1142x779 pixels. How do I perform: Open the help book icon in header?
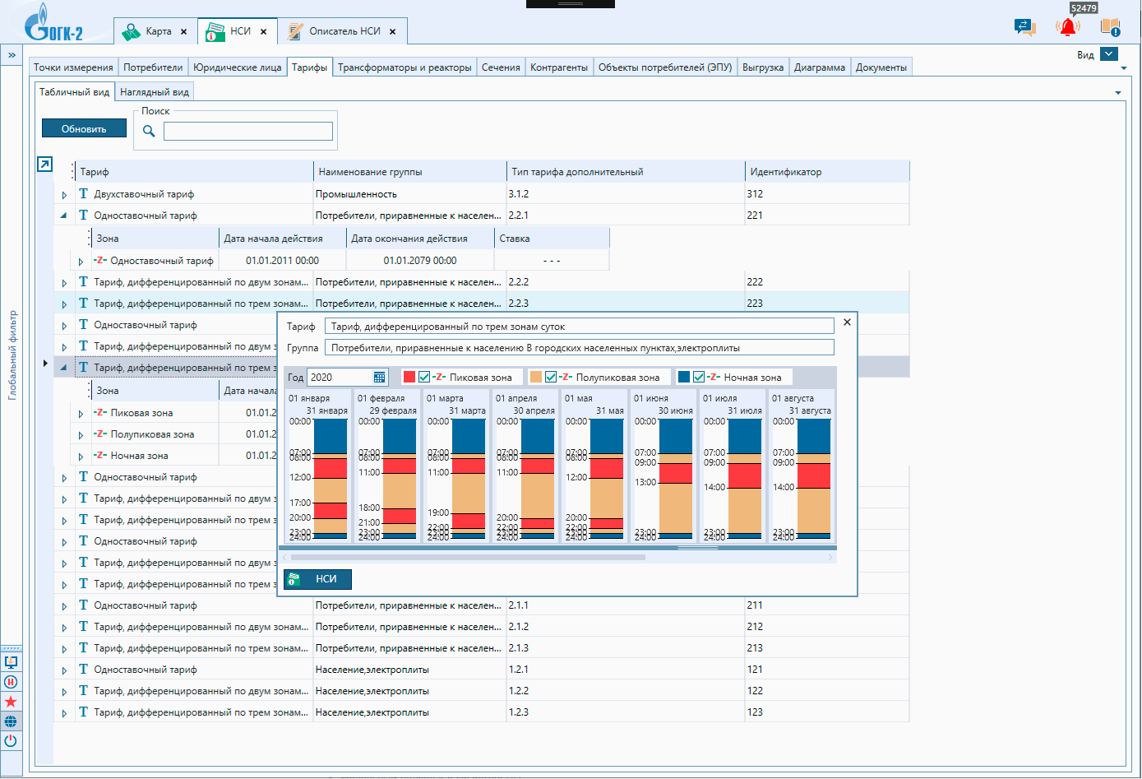click(1110, 27)
